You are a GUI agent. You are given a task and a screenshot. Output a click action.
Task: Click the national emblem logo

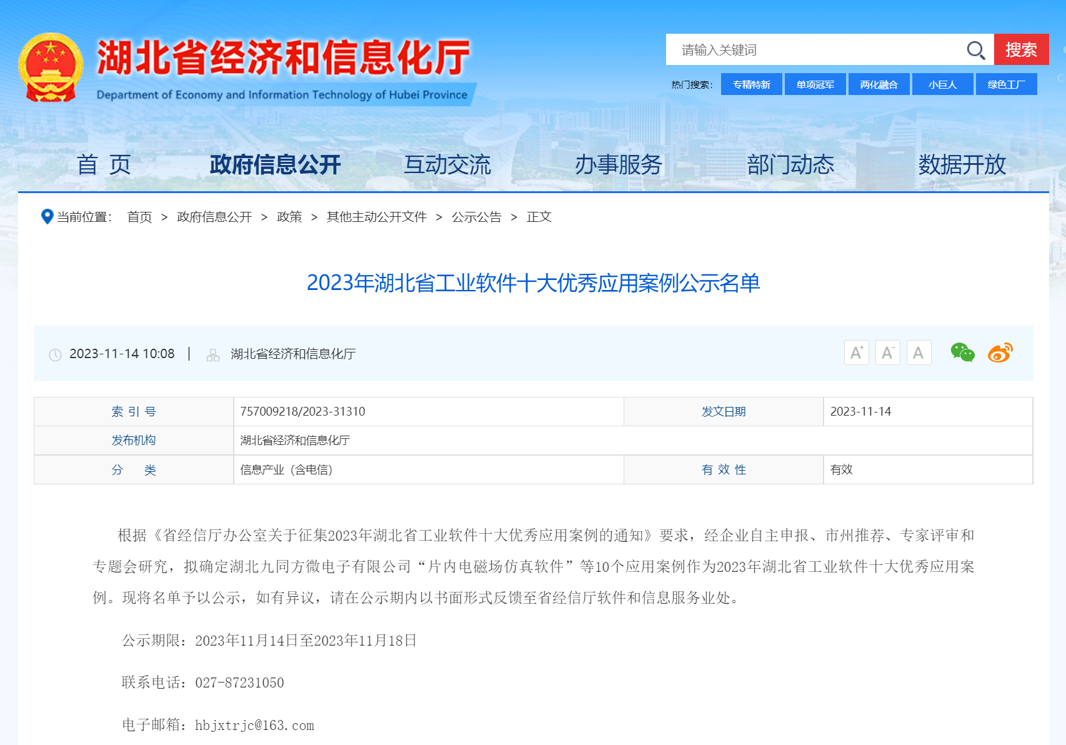click(x=51, y=67)
